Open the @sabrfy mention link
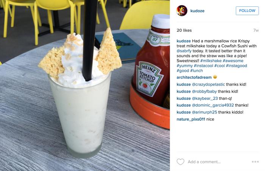Image resolution: width=265 pixels, height=171 pixels. click(184, 51)
